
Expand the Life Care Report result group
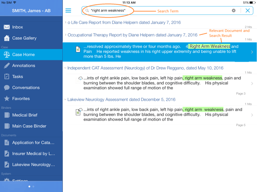pos(65,22)
